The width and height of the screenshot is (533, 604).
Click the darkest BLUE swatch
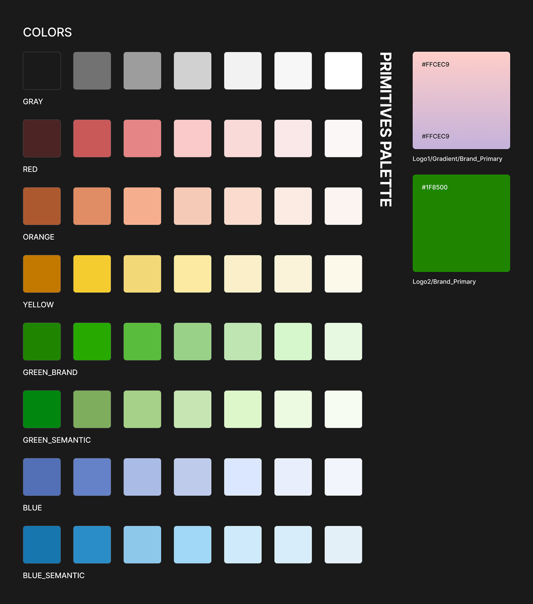[x=42, y=477]
